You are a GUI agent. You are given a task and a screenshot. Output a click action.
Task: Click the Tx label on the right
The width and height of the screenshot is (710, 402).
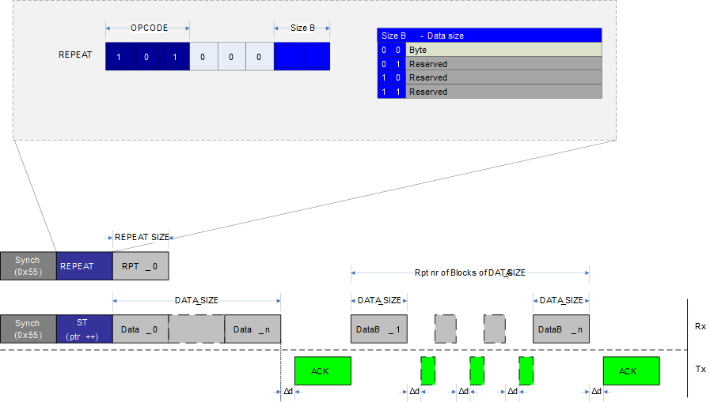point(700,370)
